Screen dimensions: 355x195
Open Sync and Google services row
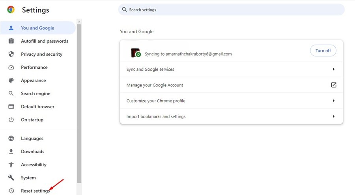(232, 69)
